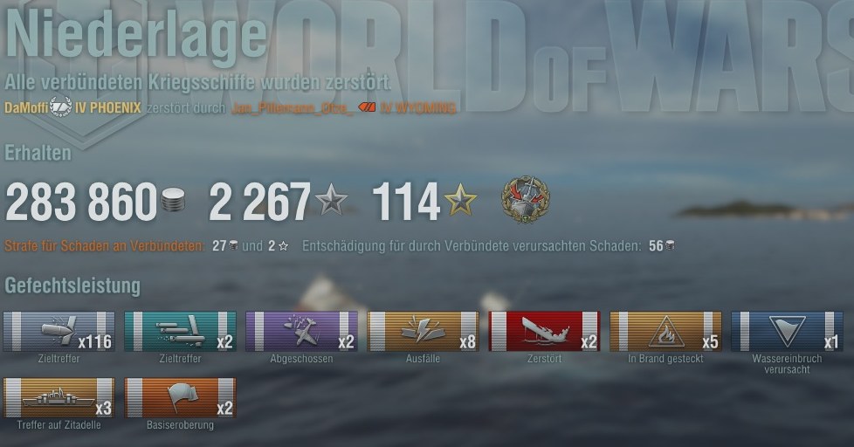Click the Treffer auf Zitadelle ribbon

tap(59, 397)
